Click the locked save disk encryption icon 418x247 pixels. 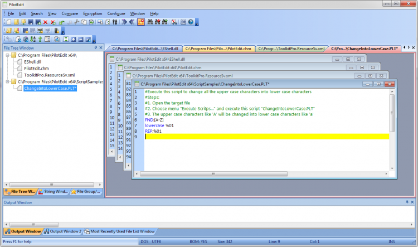(x=25, y=31)
